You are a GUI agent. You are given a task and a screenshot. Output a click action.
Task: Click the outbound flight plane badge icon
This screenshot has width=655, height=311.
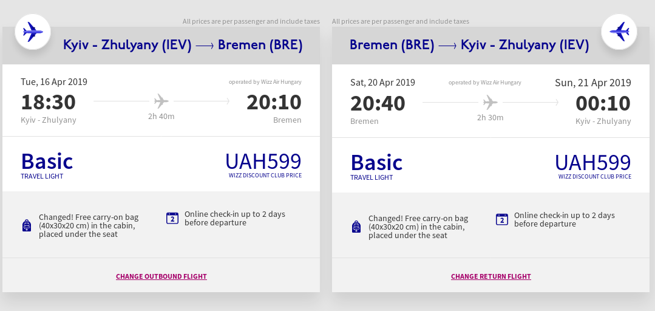point(33,32)
